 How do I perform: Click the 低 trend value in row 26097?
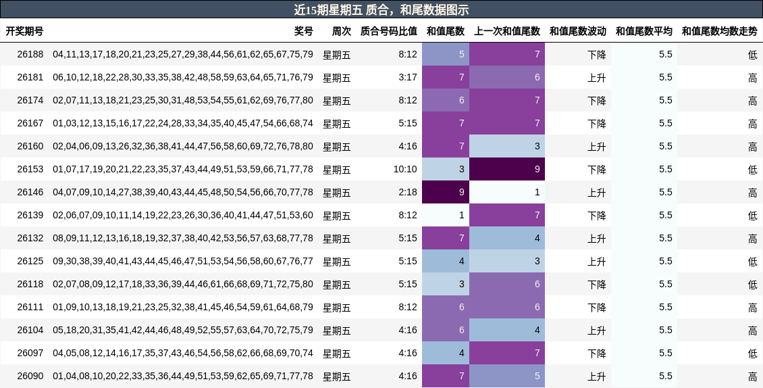coord(753,354)
